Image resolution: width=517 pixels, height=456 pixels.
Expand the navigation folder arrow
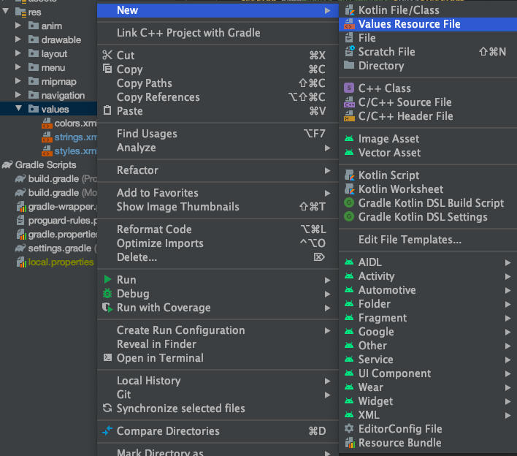(18, 95)
